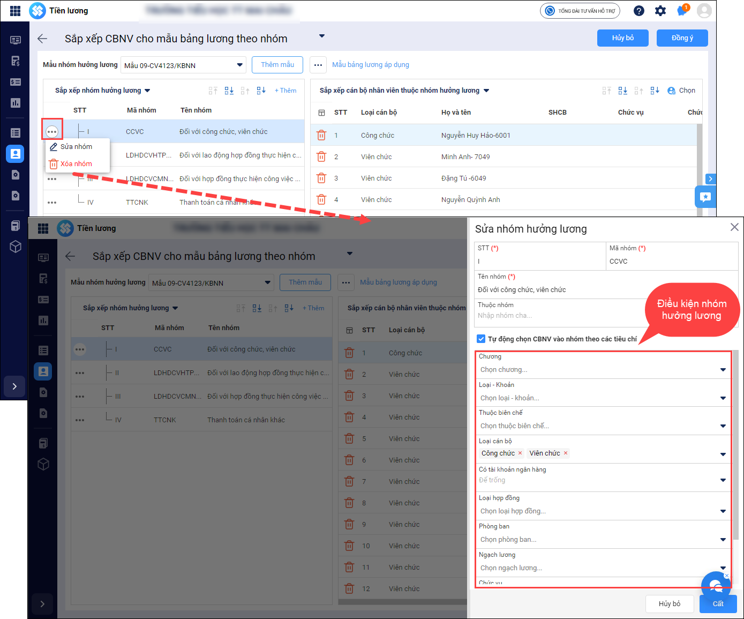
Task: Click the Mã nhóm column header
Action: 141,110
